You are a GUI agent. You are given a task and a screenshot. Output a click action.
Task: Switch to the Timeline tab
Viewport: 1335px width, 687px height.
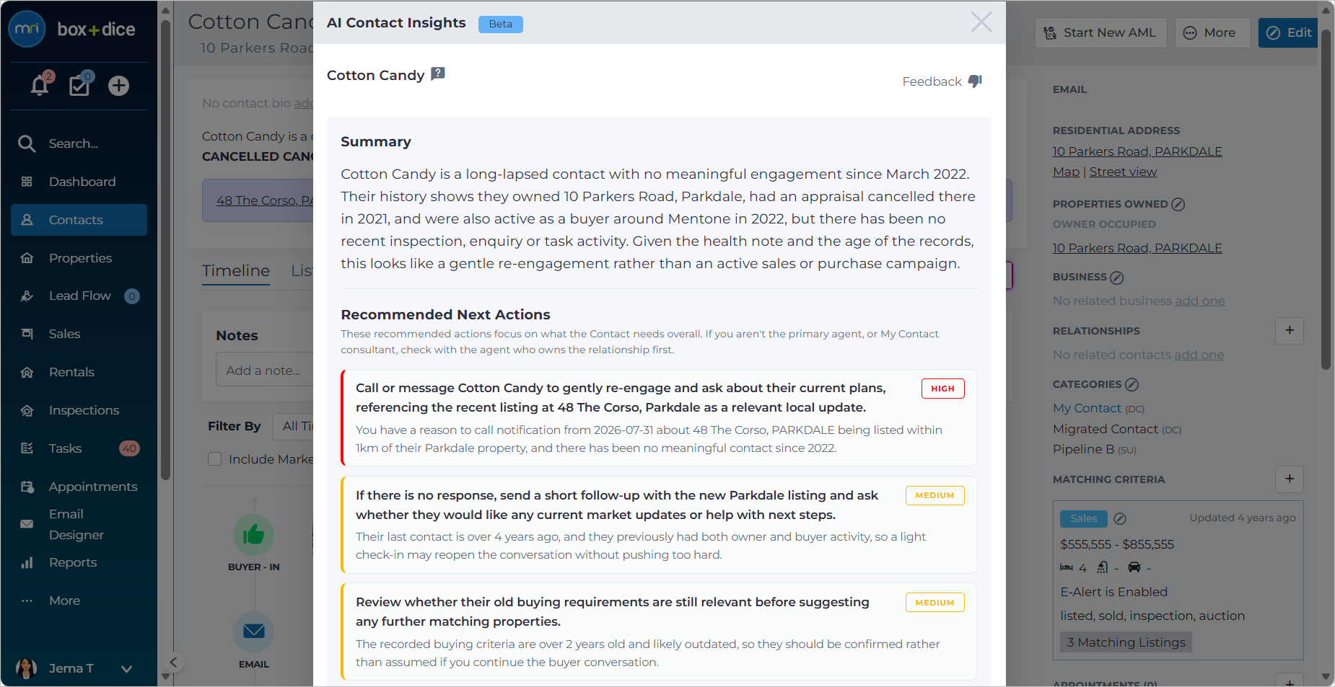click(x=236, y=270)
